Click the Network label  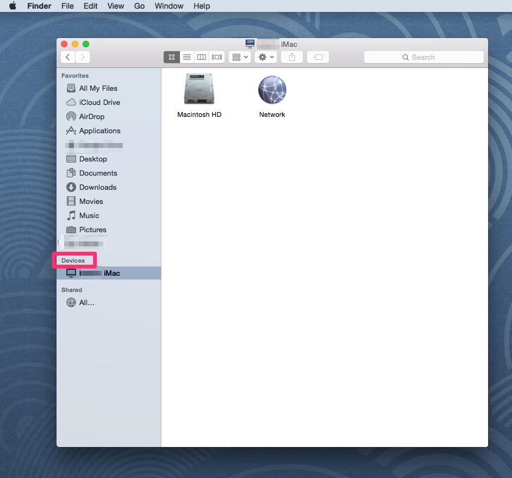click(272, 115)
